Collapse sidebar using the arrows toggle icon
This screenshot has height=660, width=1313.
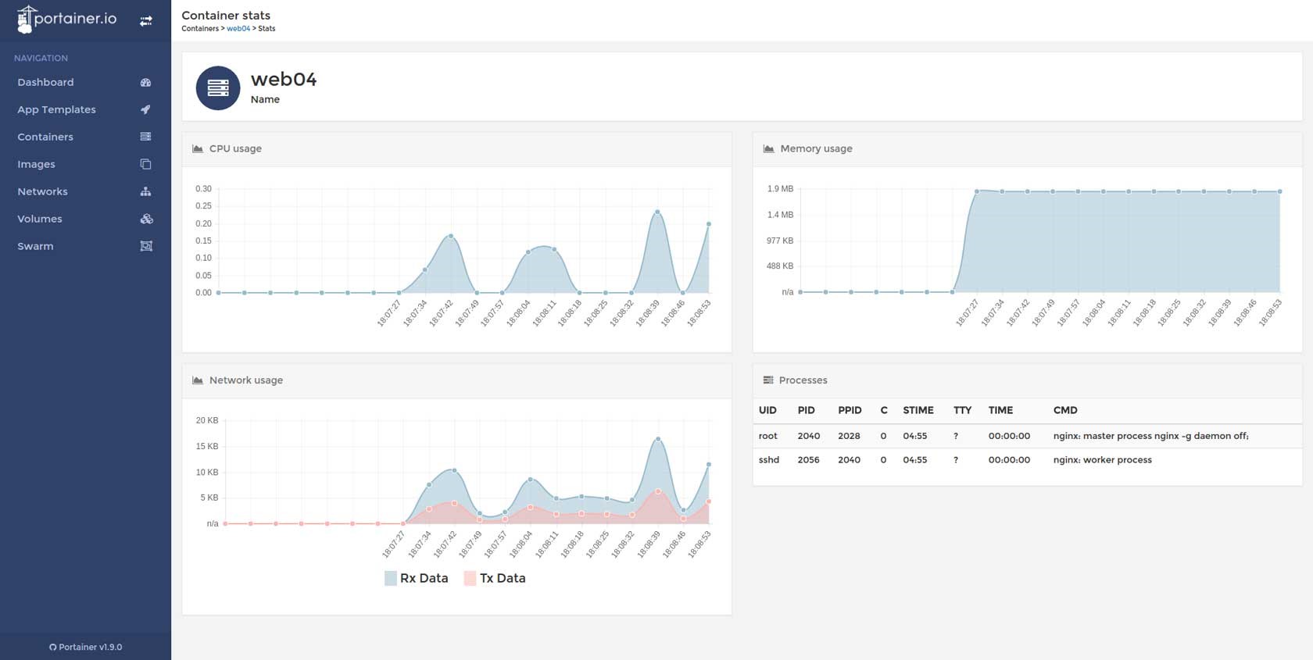[146, 21]
